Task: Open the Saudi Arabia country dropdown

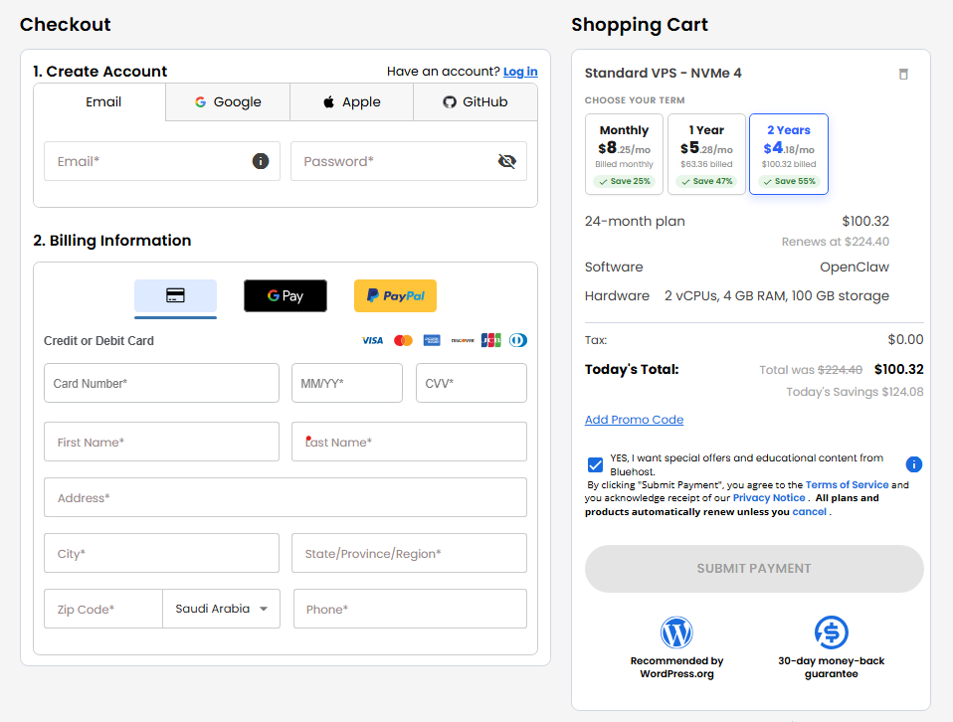Action: pyautogui.click(x=221, y=609)
